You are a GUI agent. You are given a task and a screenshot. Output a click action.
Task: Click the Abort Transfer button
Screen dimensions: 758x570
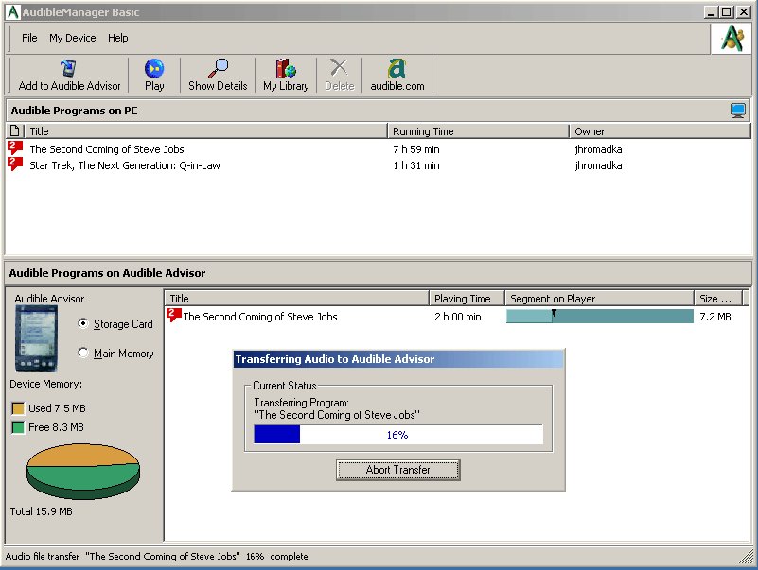(x=397, y=470)
